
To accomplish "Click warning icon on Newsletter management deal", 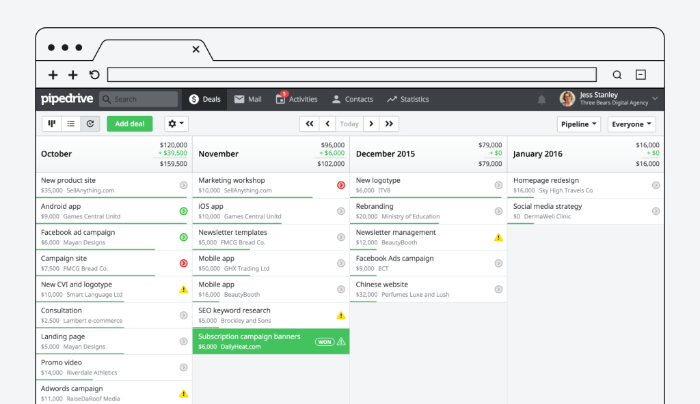I will (498, 237).
